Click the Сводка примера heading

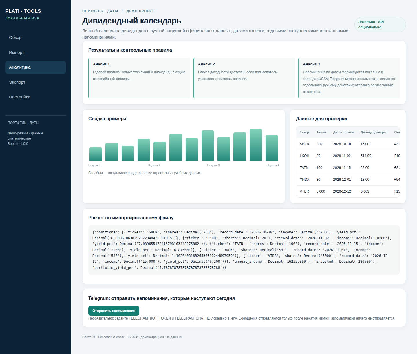tap(107, 119)
